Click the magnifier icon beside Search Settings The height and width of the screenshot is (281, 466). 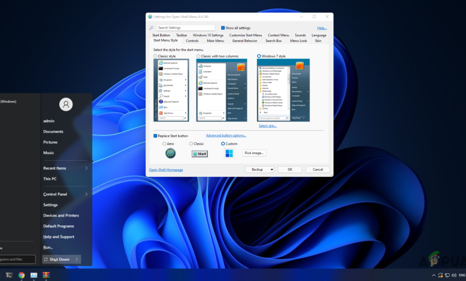tap(151, 28)
